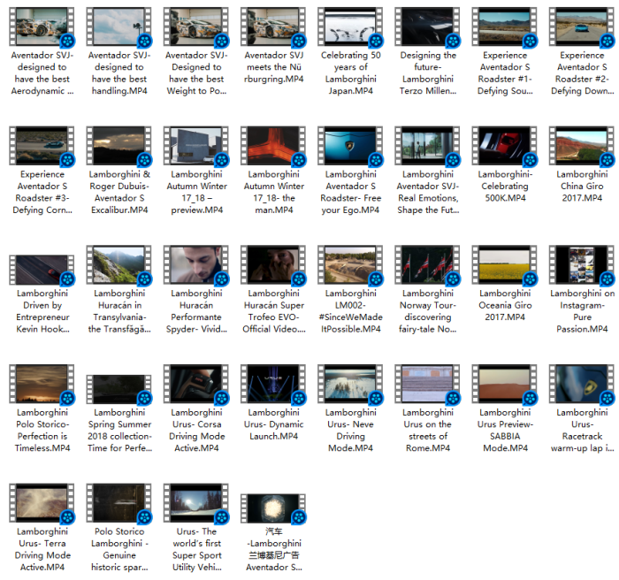The width and height of the screenshot is (619, 580).
Task: Select Aventador SVJ Real Emotions video icon
Action: [x=427, y=146]
